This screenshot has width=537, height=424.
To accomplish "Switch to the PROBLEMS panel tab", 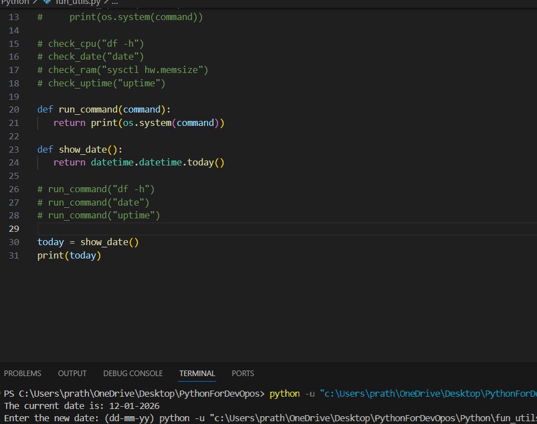I will [x=22, y=373].
